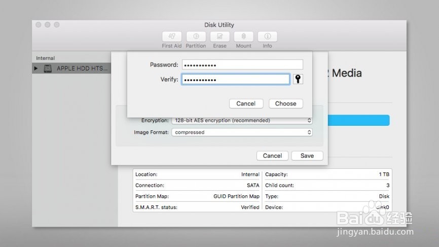The width and height of the screenshot is (439, 247).
Task: Select the APPLE HDD HTS sidebar row
Action: pos(71,68)
